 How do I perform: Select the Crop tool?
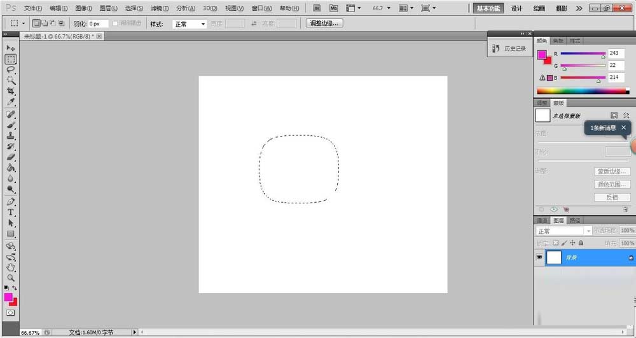(x=11, y=91)
